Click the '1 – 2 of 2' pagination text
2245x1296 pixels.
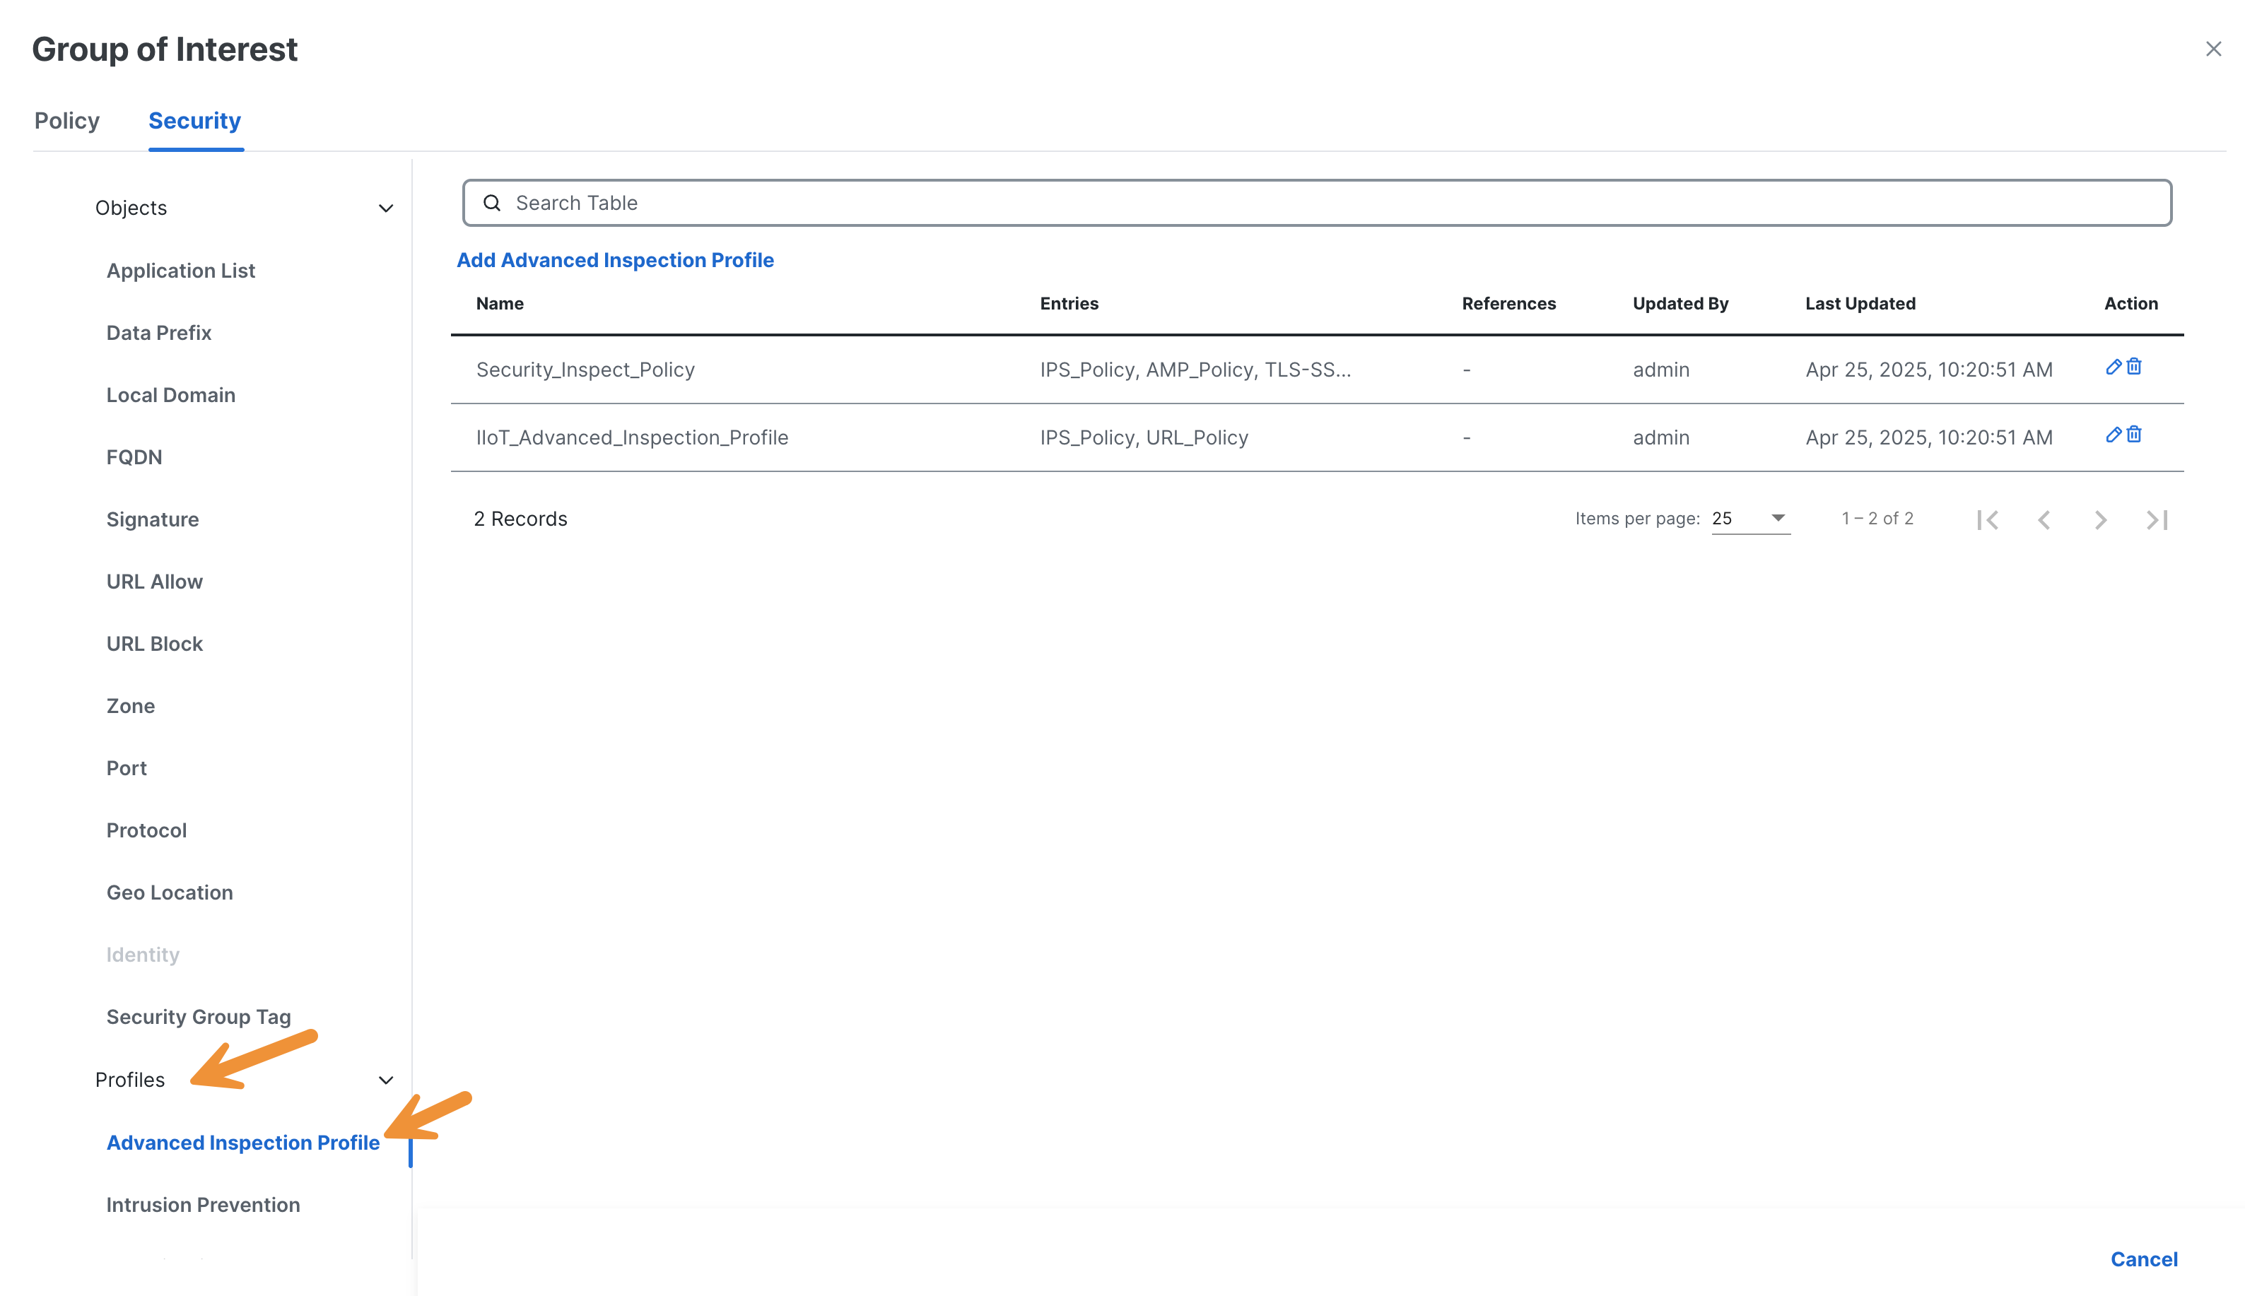point(1877,518)
